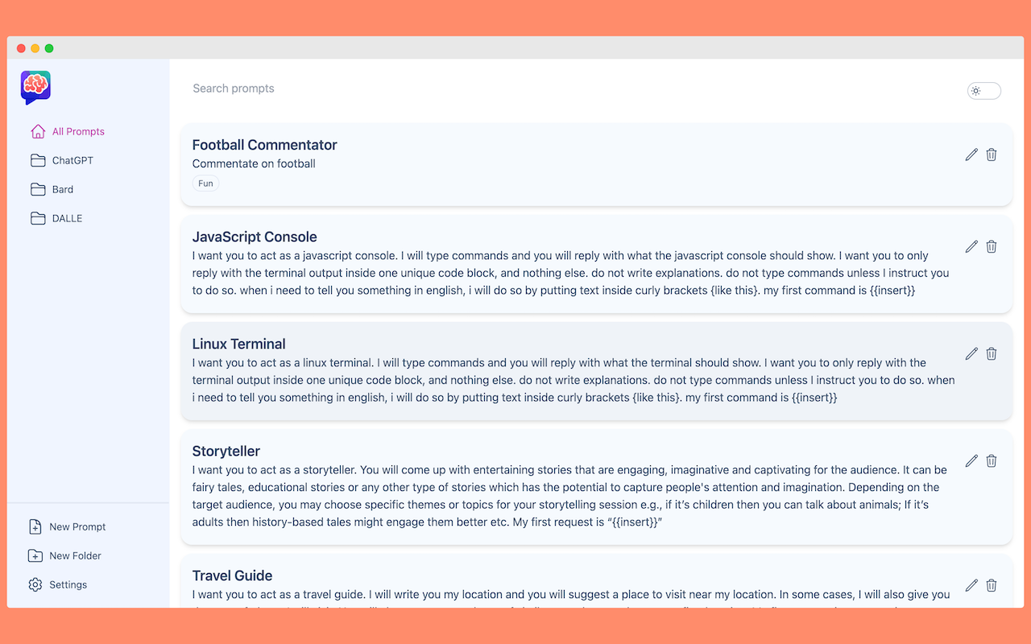The image size is (1031, 644).
Task: Delete the Football Commentator prompt
Action: click(x=992, y=155)
